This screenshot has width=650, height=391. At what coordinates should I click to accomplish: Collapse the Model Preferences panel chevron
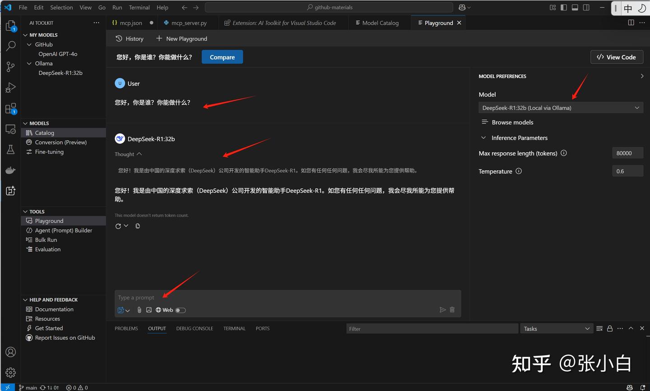[642, 76]
